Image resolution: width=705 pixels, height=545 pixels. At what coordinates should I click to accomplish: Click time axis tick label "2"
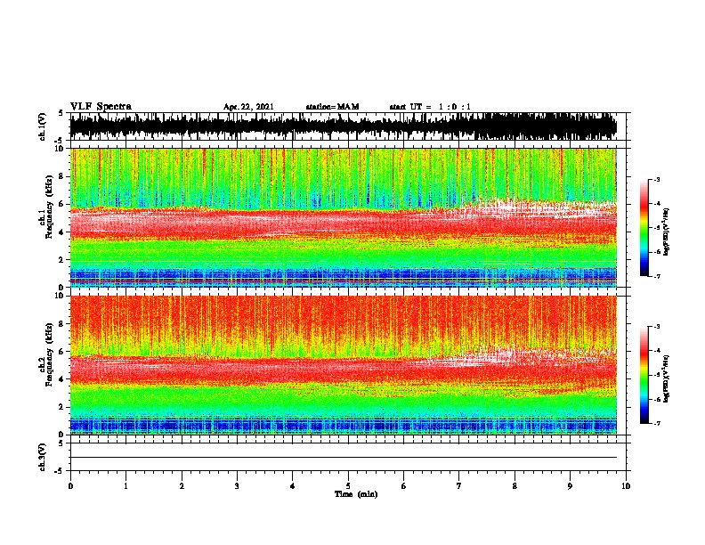click(182, 485)
